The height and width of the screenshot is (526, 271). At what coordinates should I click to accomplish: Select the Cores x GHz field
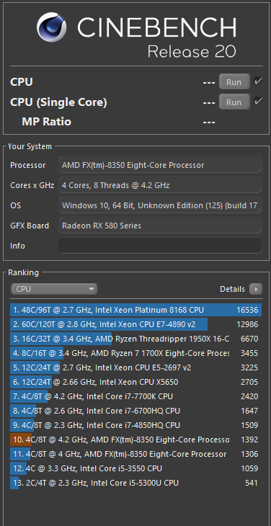pos(160,185)
